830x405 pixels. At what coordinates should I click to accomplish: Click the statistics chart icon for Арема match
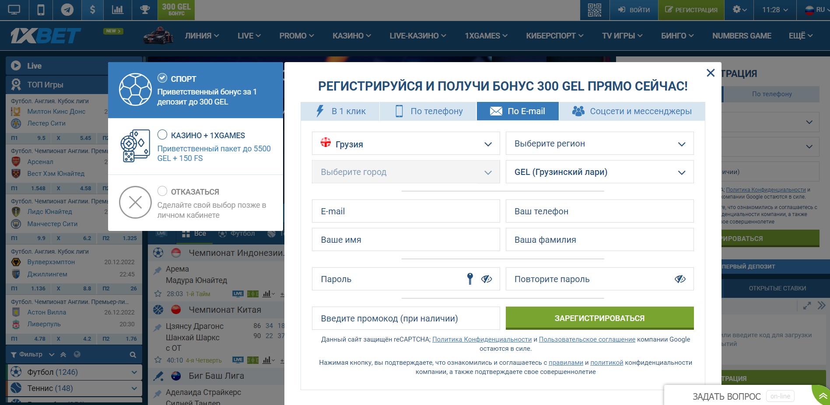[x=266, y=294]
